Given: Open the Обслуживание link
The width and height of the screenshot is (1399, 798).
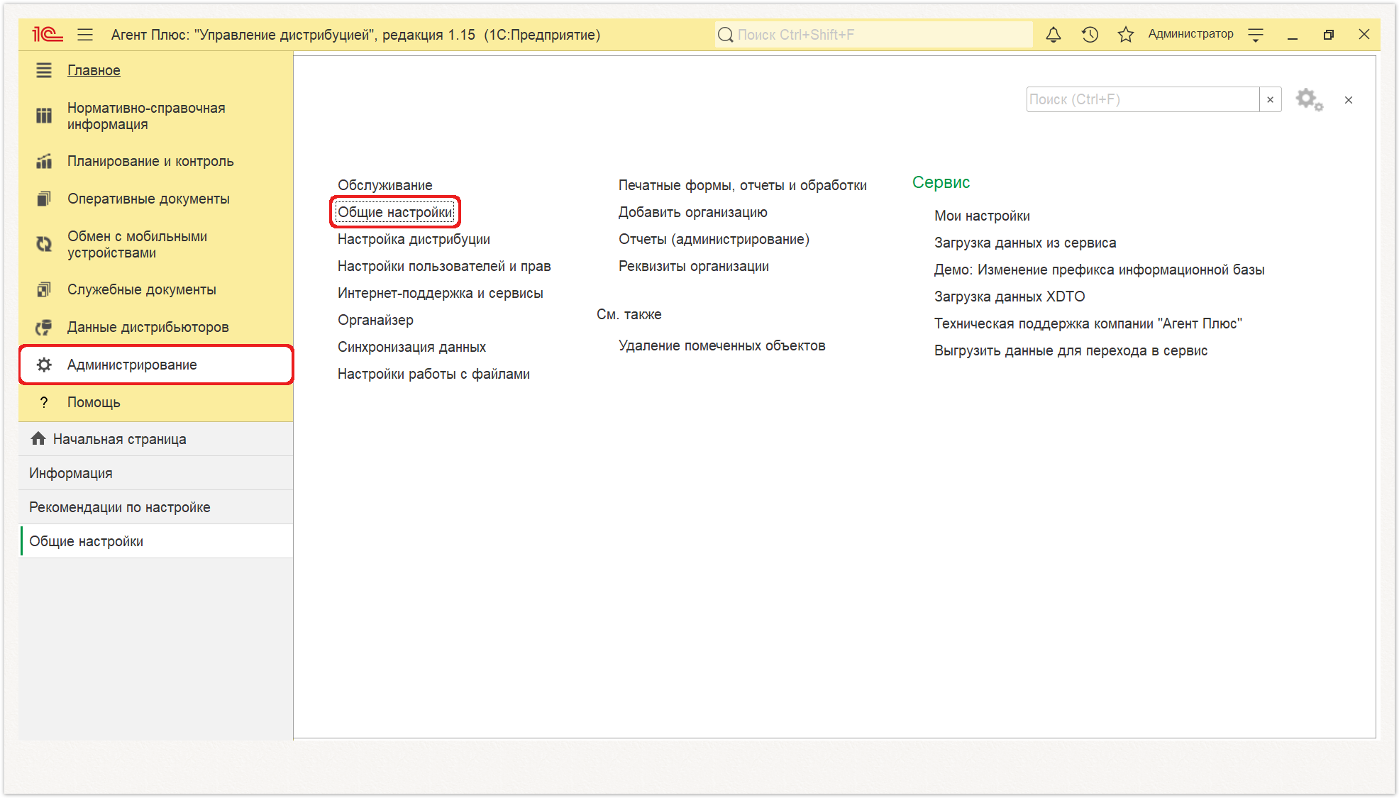Looking at the screenshot, I should pos(385,185).
